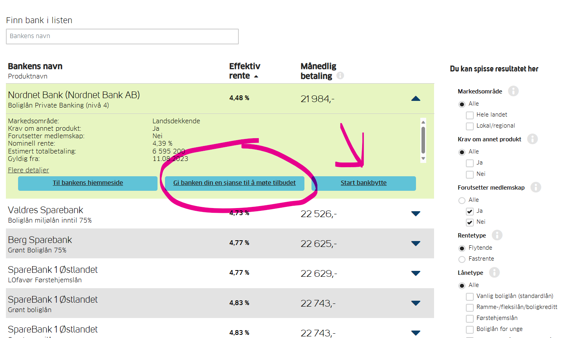Open the Flere detaljer link

click(x=28, y=170)
